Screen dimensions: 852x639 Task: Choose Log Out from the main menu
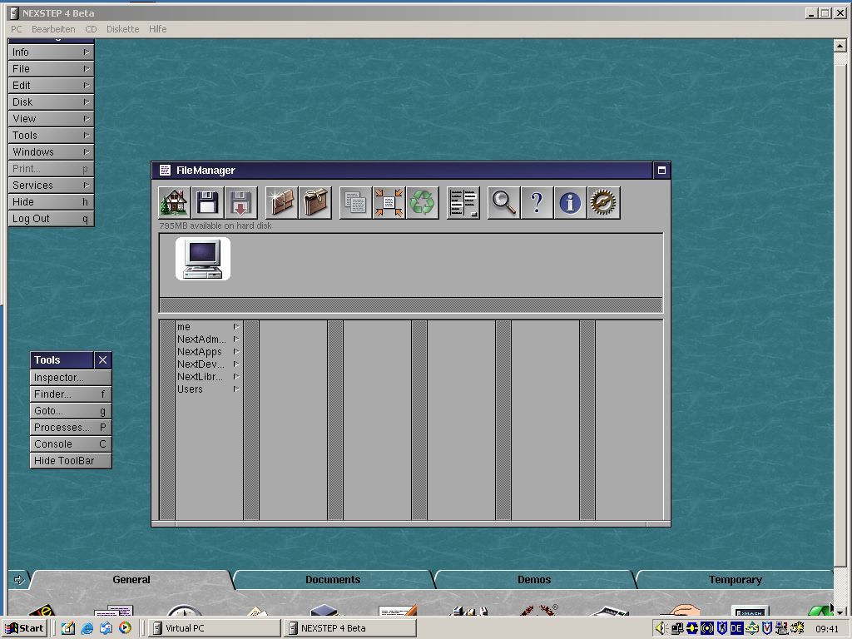point(51,219)
